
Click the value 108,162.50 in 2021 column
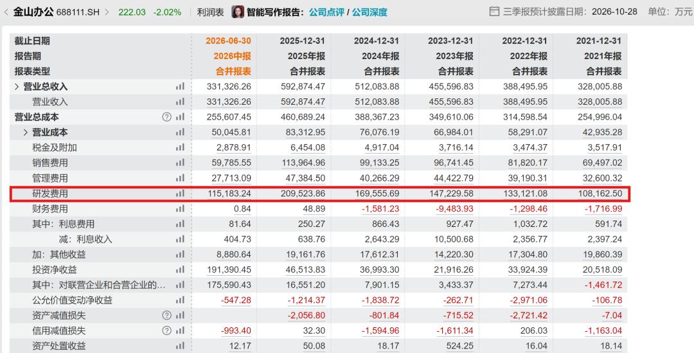coord(600,194)
